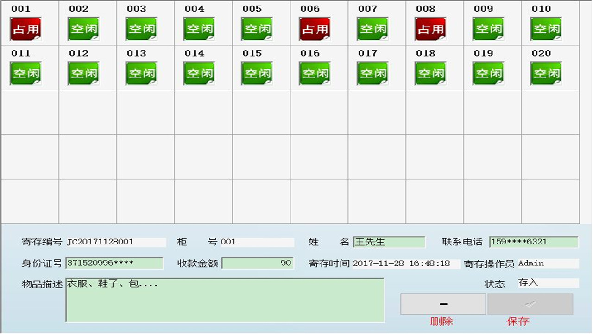
Task: Open occupied locker 006
Action: [315, 28]
